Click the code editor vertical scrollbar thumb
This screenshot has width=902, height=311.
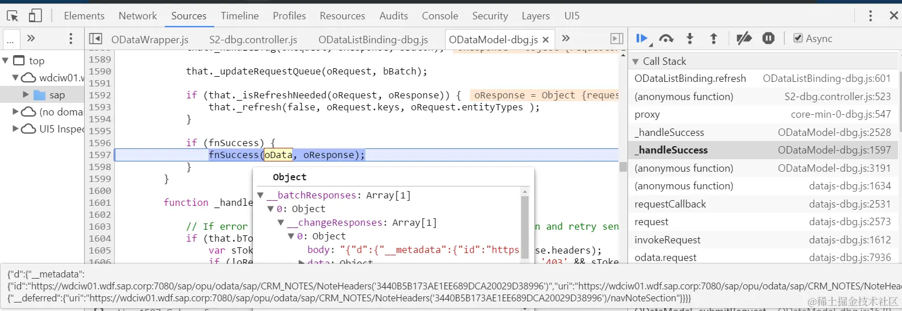point(623,167)
